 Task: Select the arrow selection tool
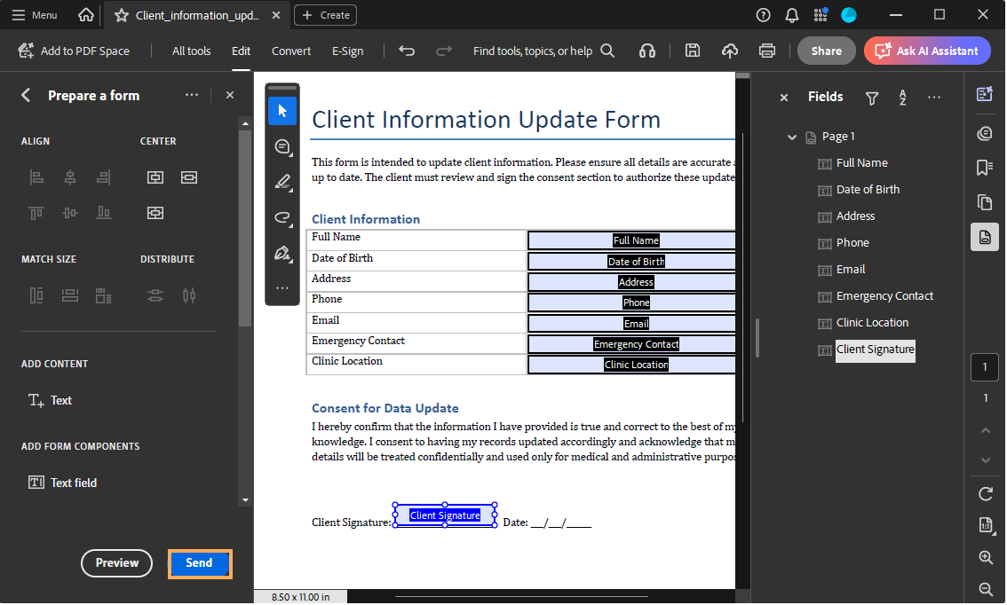pyautogui.click(x=282, y=111)
